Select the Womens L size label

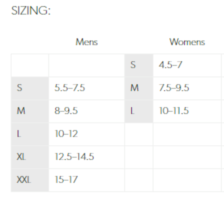[x=132, y=111]
